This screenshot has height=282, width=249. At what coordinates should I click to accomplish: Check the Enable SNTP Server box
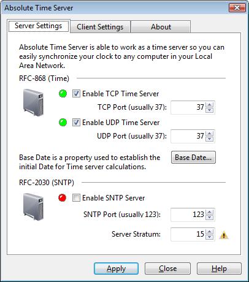[76, 198]
